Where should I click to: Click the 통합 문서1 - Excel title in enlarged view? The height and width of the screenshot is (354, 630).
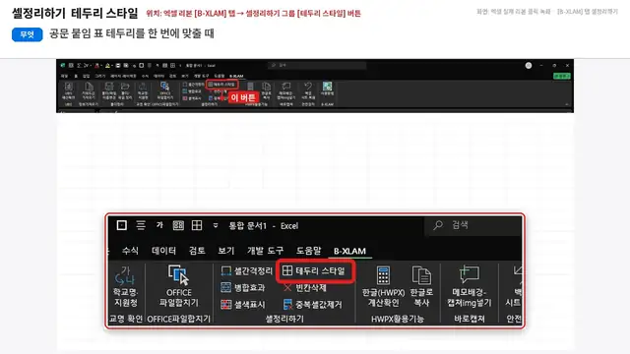264,225
